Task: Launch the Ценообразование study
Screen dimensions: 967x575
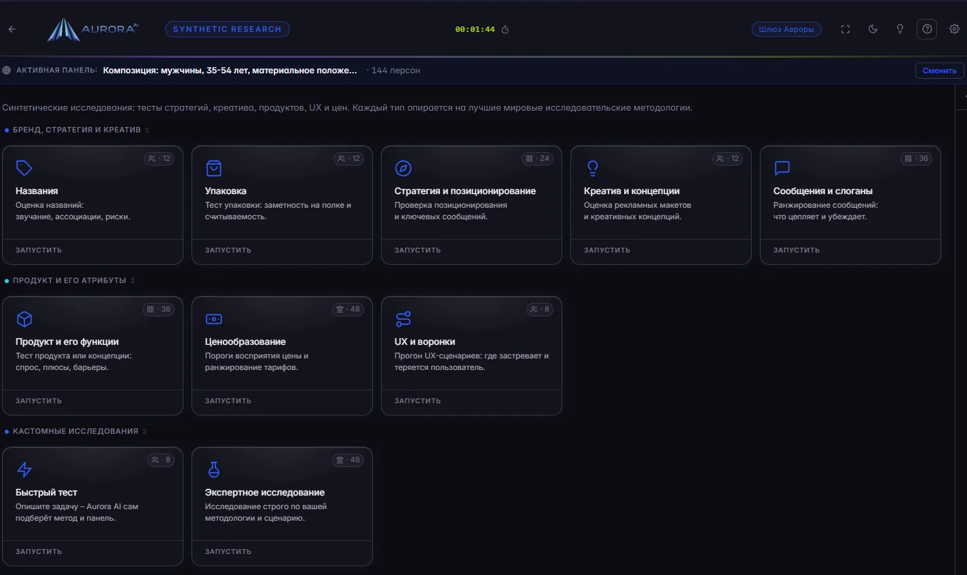Action: (x=228, y=401)
